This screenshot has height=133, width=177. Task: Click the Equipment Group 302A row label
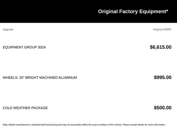(x=24, y=47)
